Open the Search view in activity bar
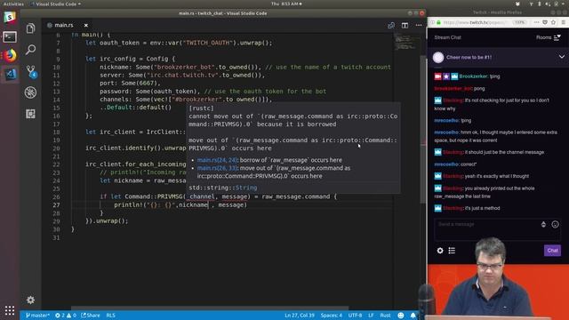This screenshot has height=320, width=569. (x=30, y=50)
